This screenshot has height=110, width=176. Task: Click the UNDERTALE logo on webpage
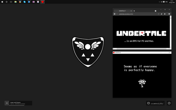141,33
